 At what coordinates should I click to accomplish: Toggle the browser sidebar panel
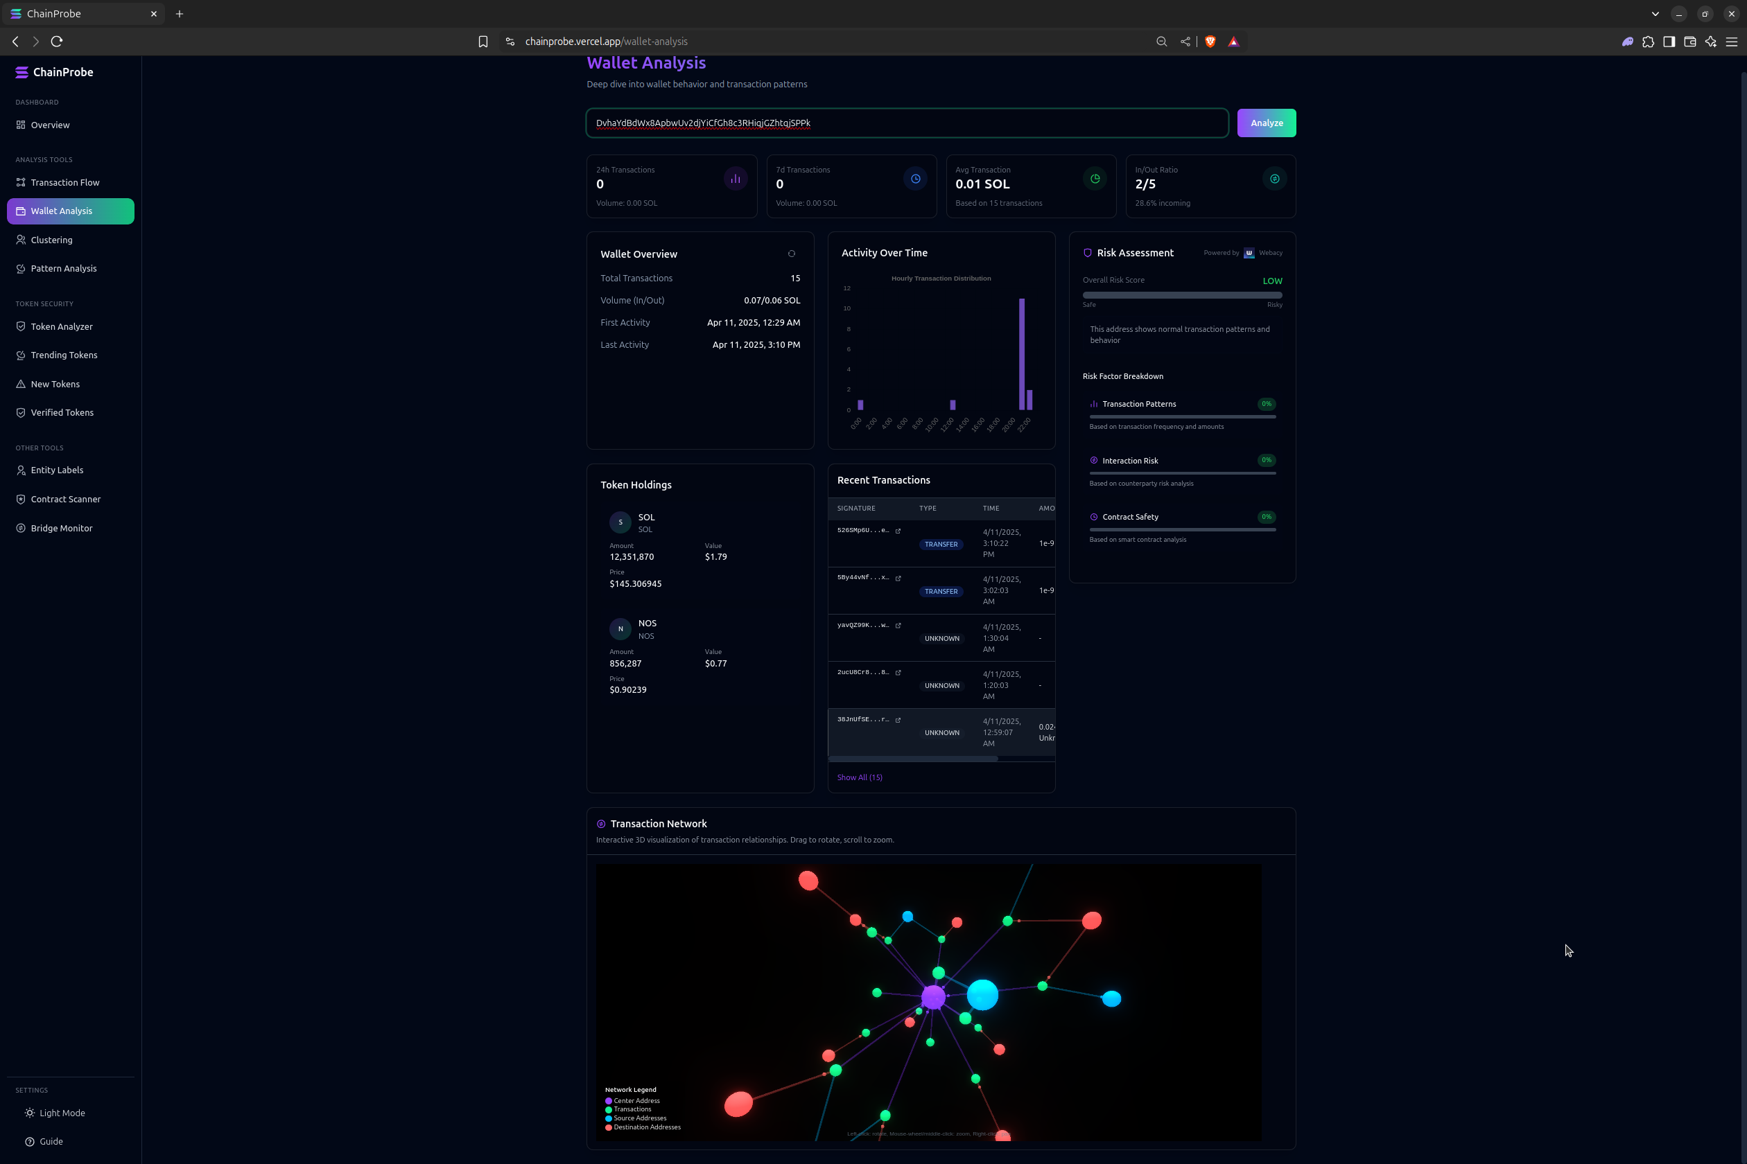coord(1669,42)
